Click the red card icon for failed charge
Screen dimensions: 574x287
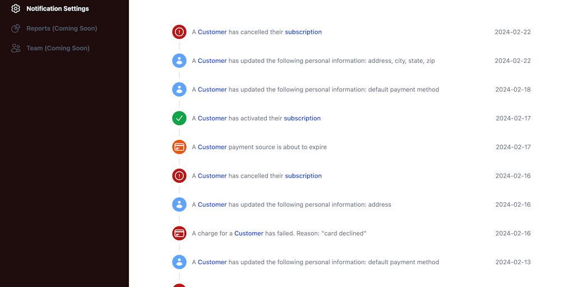[179, 233]
